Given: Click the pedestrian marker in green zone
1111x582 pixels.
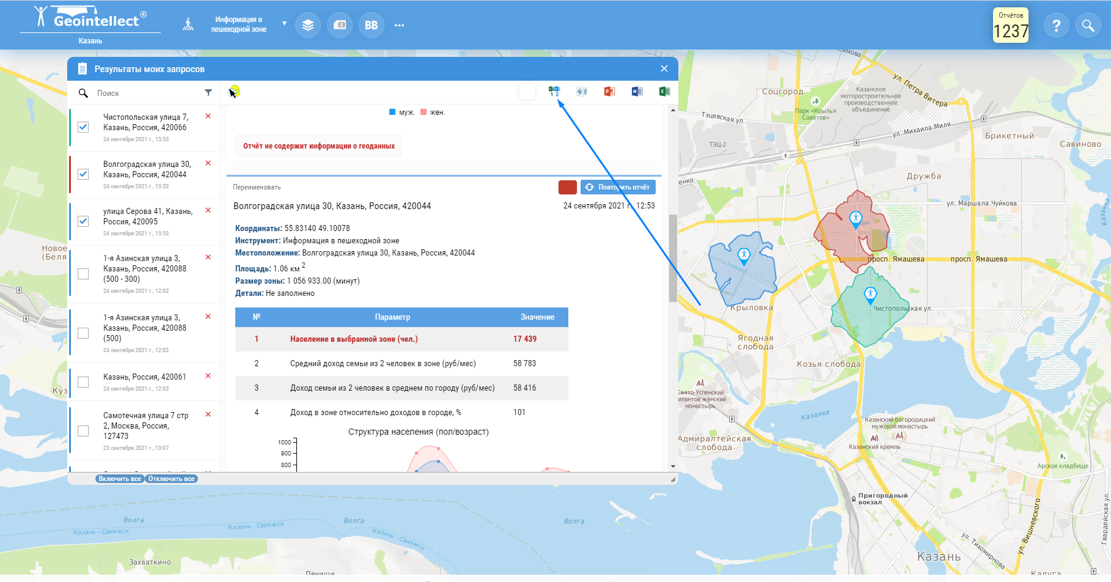Looking at the screenshot, I should click(x=870, y=295).
